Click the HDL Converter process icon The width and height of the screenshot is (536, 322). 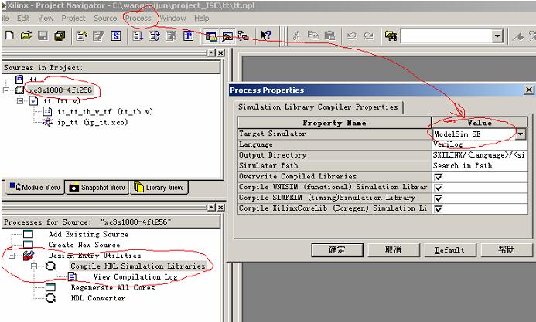(x=50, y=298)
